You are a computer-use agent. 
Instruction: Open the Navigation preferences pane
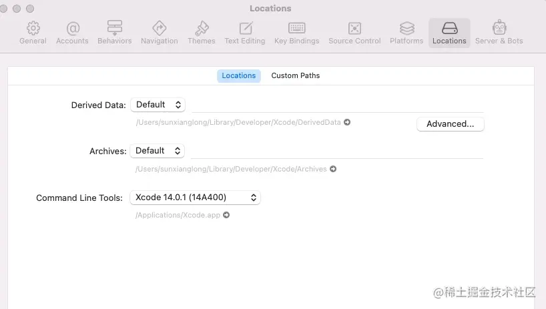(160, 33)
